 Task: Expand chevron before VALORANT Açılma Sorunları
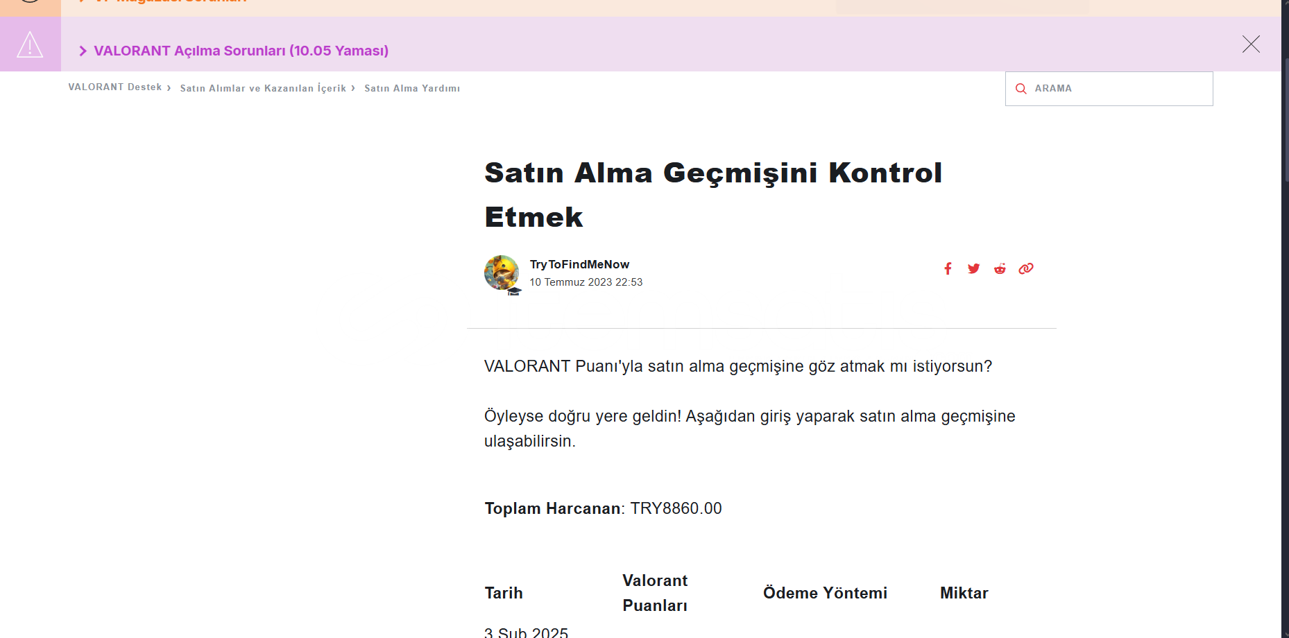tap(83, 51)
